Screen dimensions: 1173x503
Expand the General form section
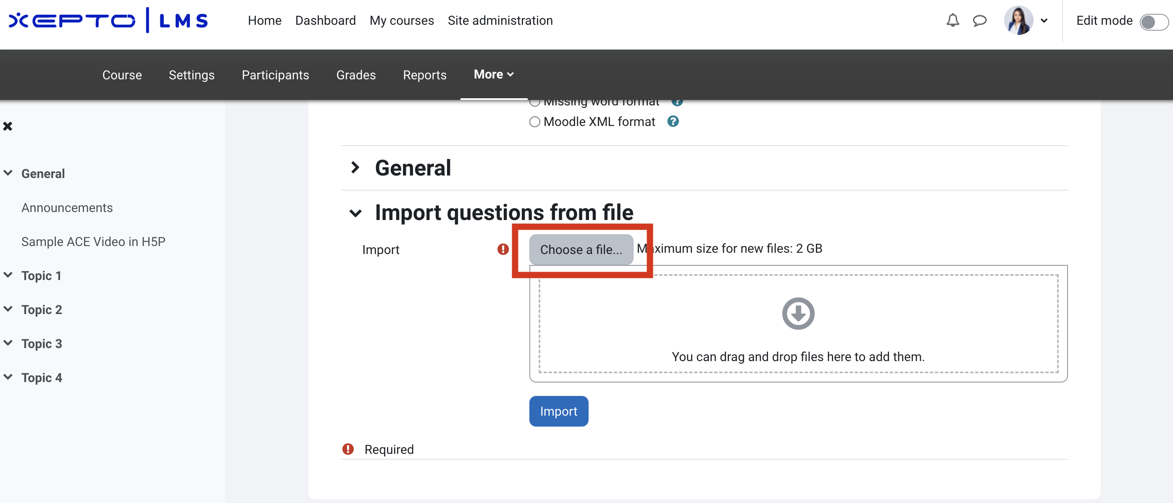(355, 168)
